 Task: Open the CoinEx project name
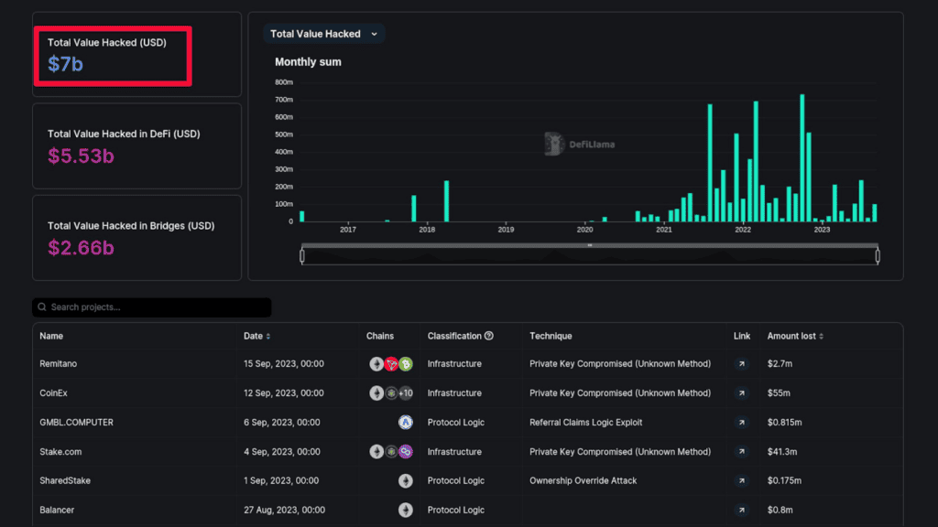tap(53, 393)
